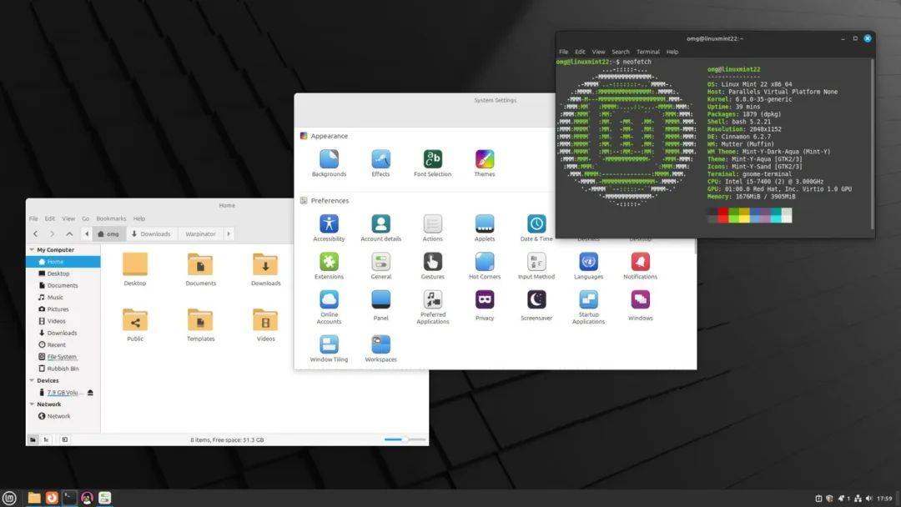
Task: Click the Accessibility preferences icon
Action: pos(329,223)
